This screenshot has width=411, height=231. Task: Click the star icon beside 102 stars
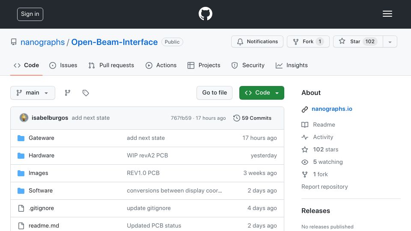point(304,150)
